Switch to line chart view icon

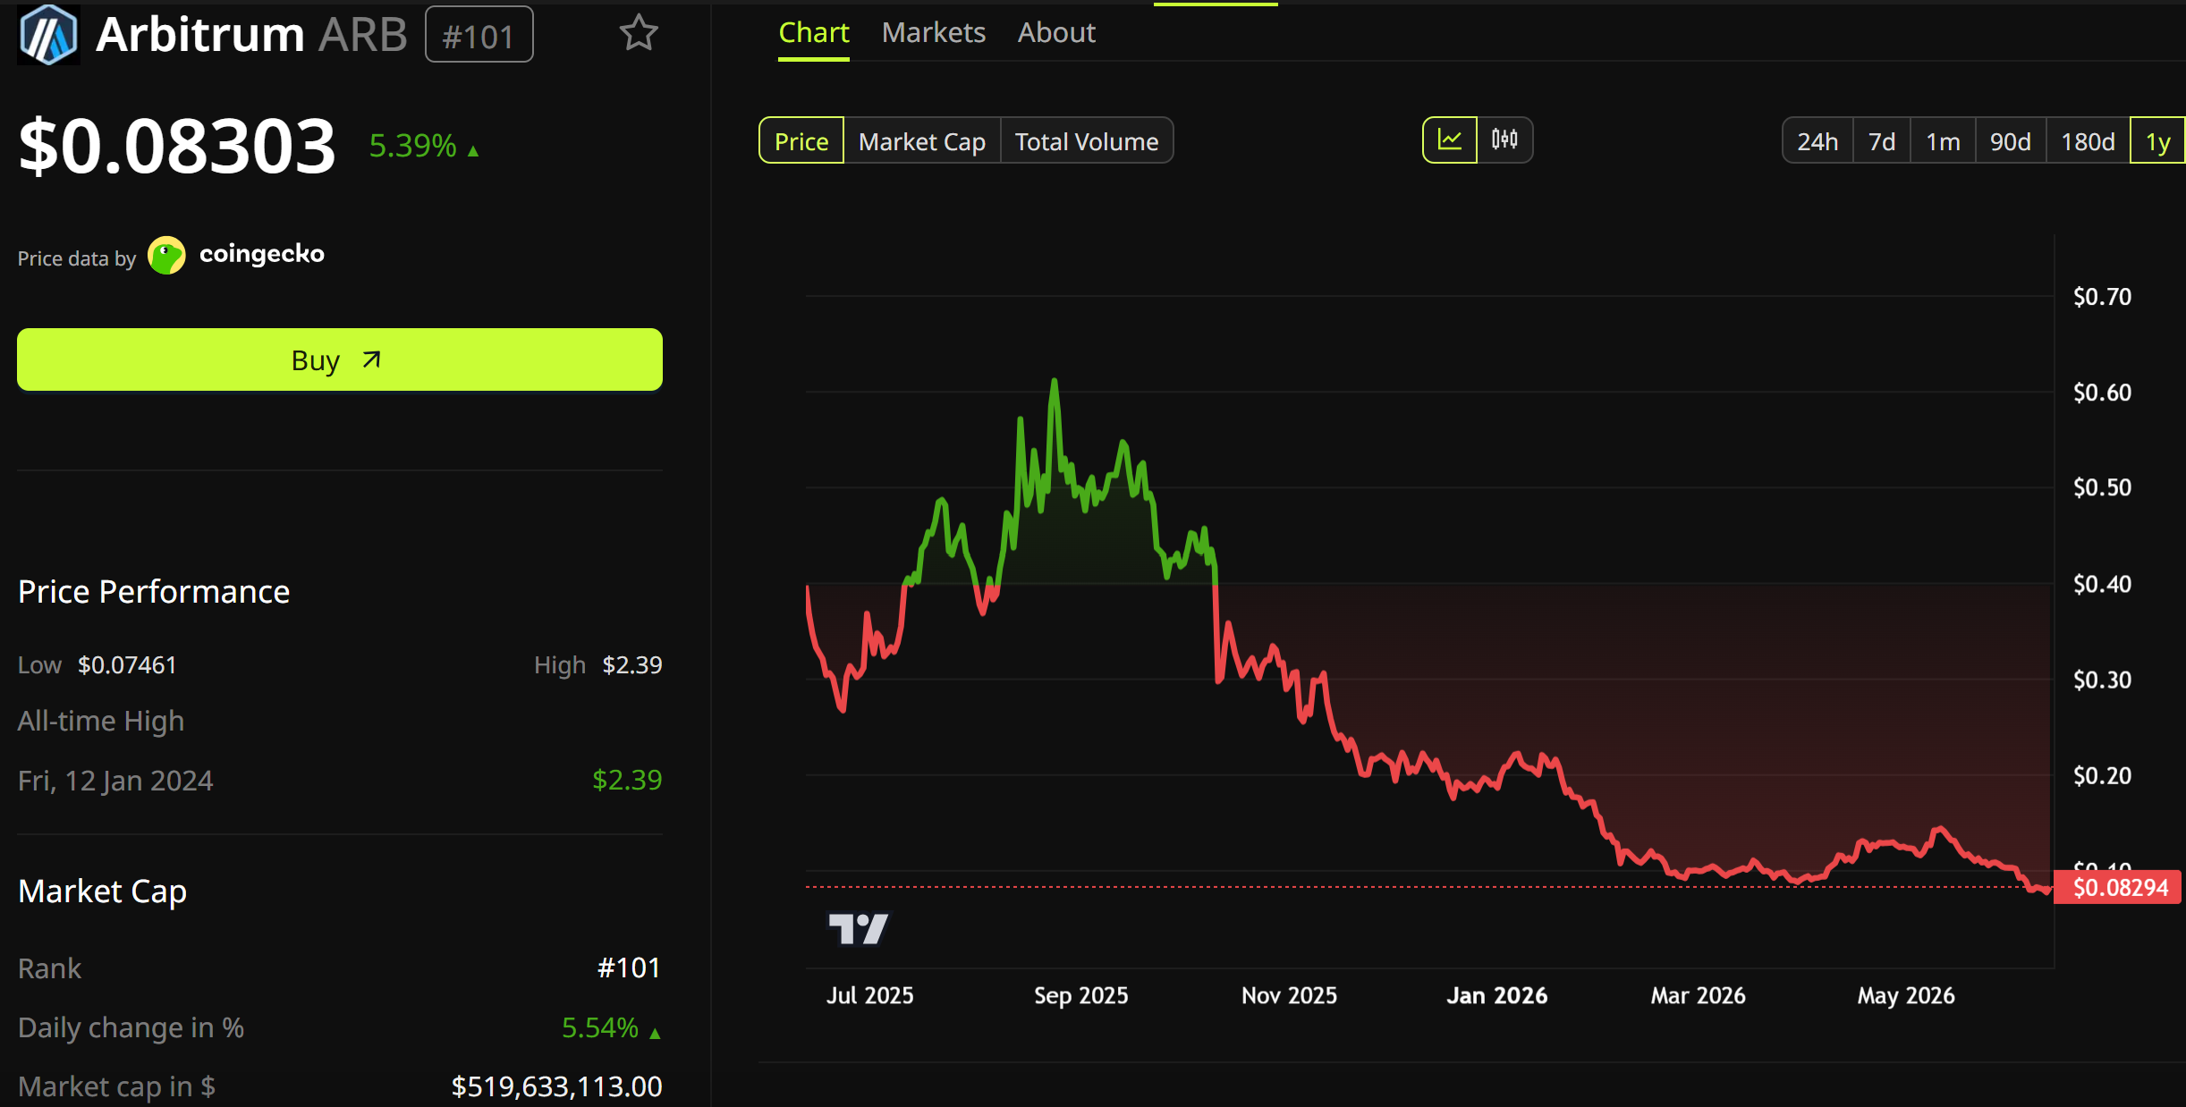1450,139
